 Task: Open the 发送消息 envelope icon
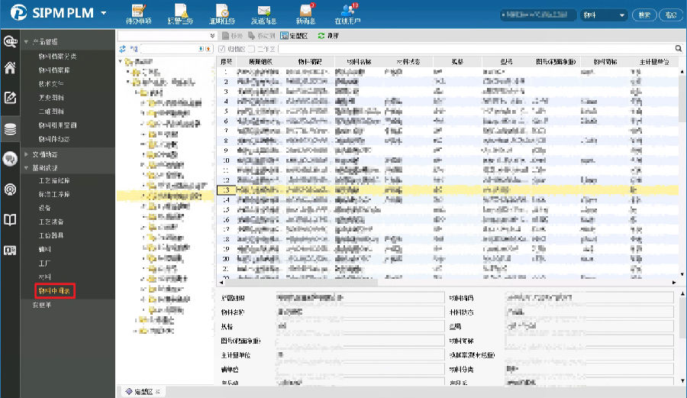pyautogui.click(x=264, y=12)
